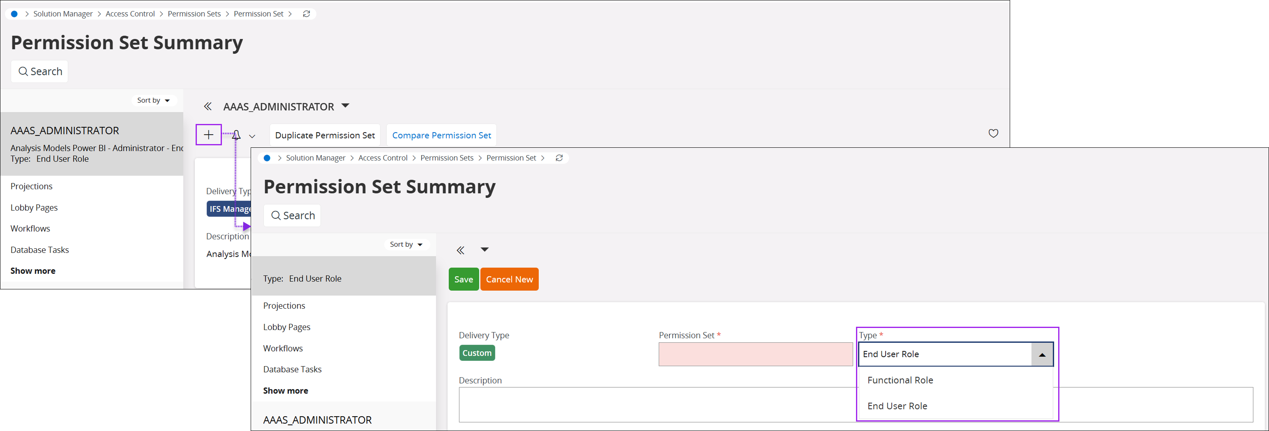Open record selector arrow in front window

pyautogui.click(x=485, y=250)
